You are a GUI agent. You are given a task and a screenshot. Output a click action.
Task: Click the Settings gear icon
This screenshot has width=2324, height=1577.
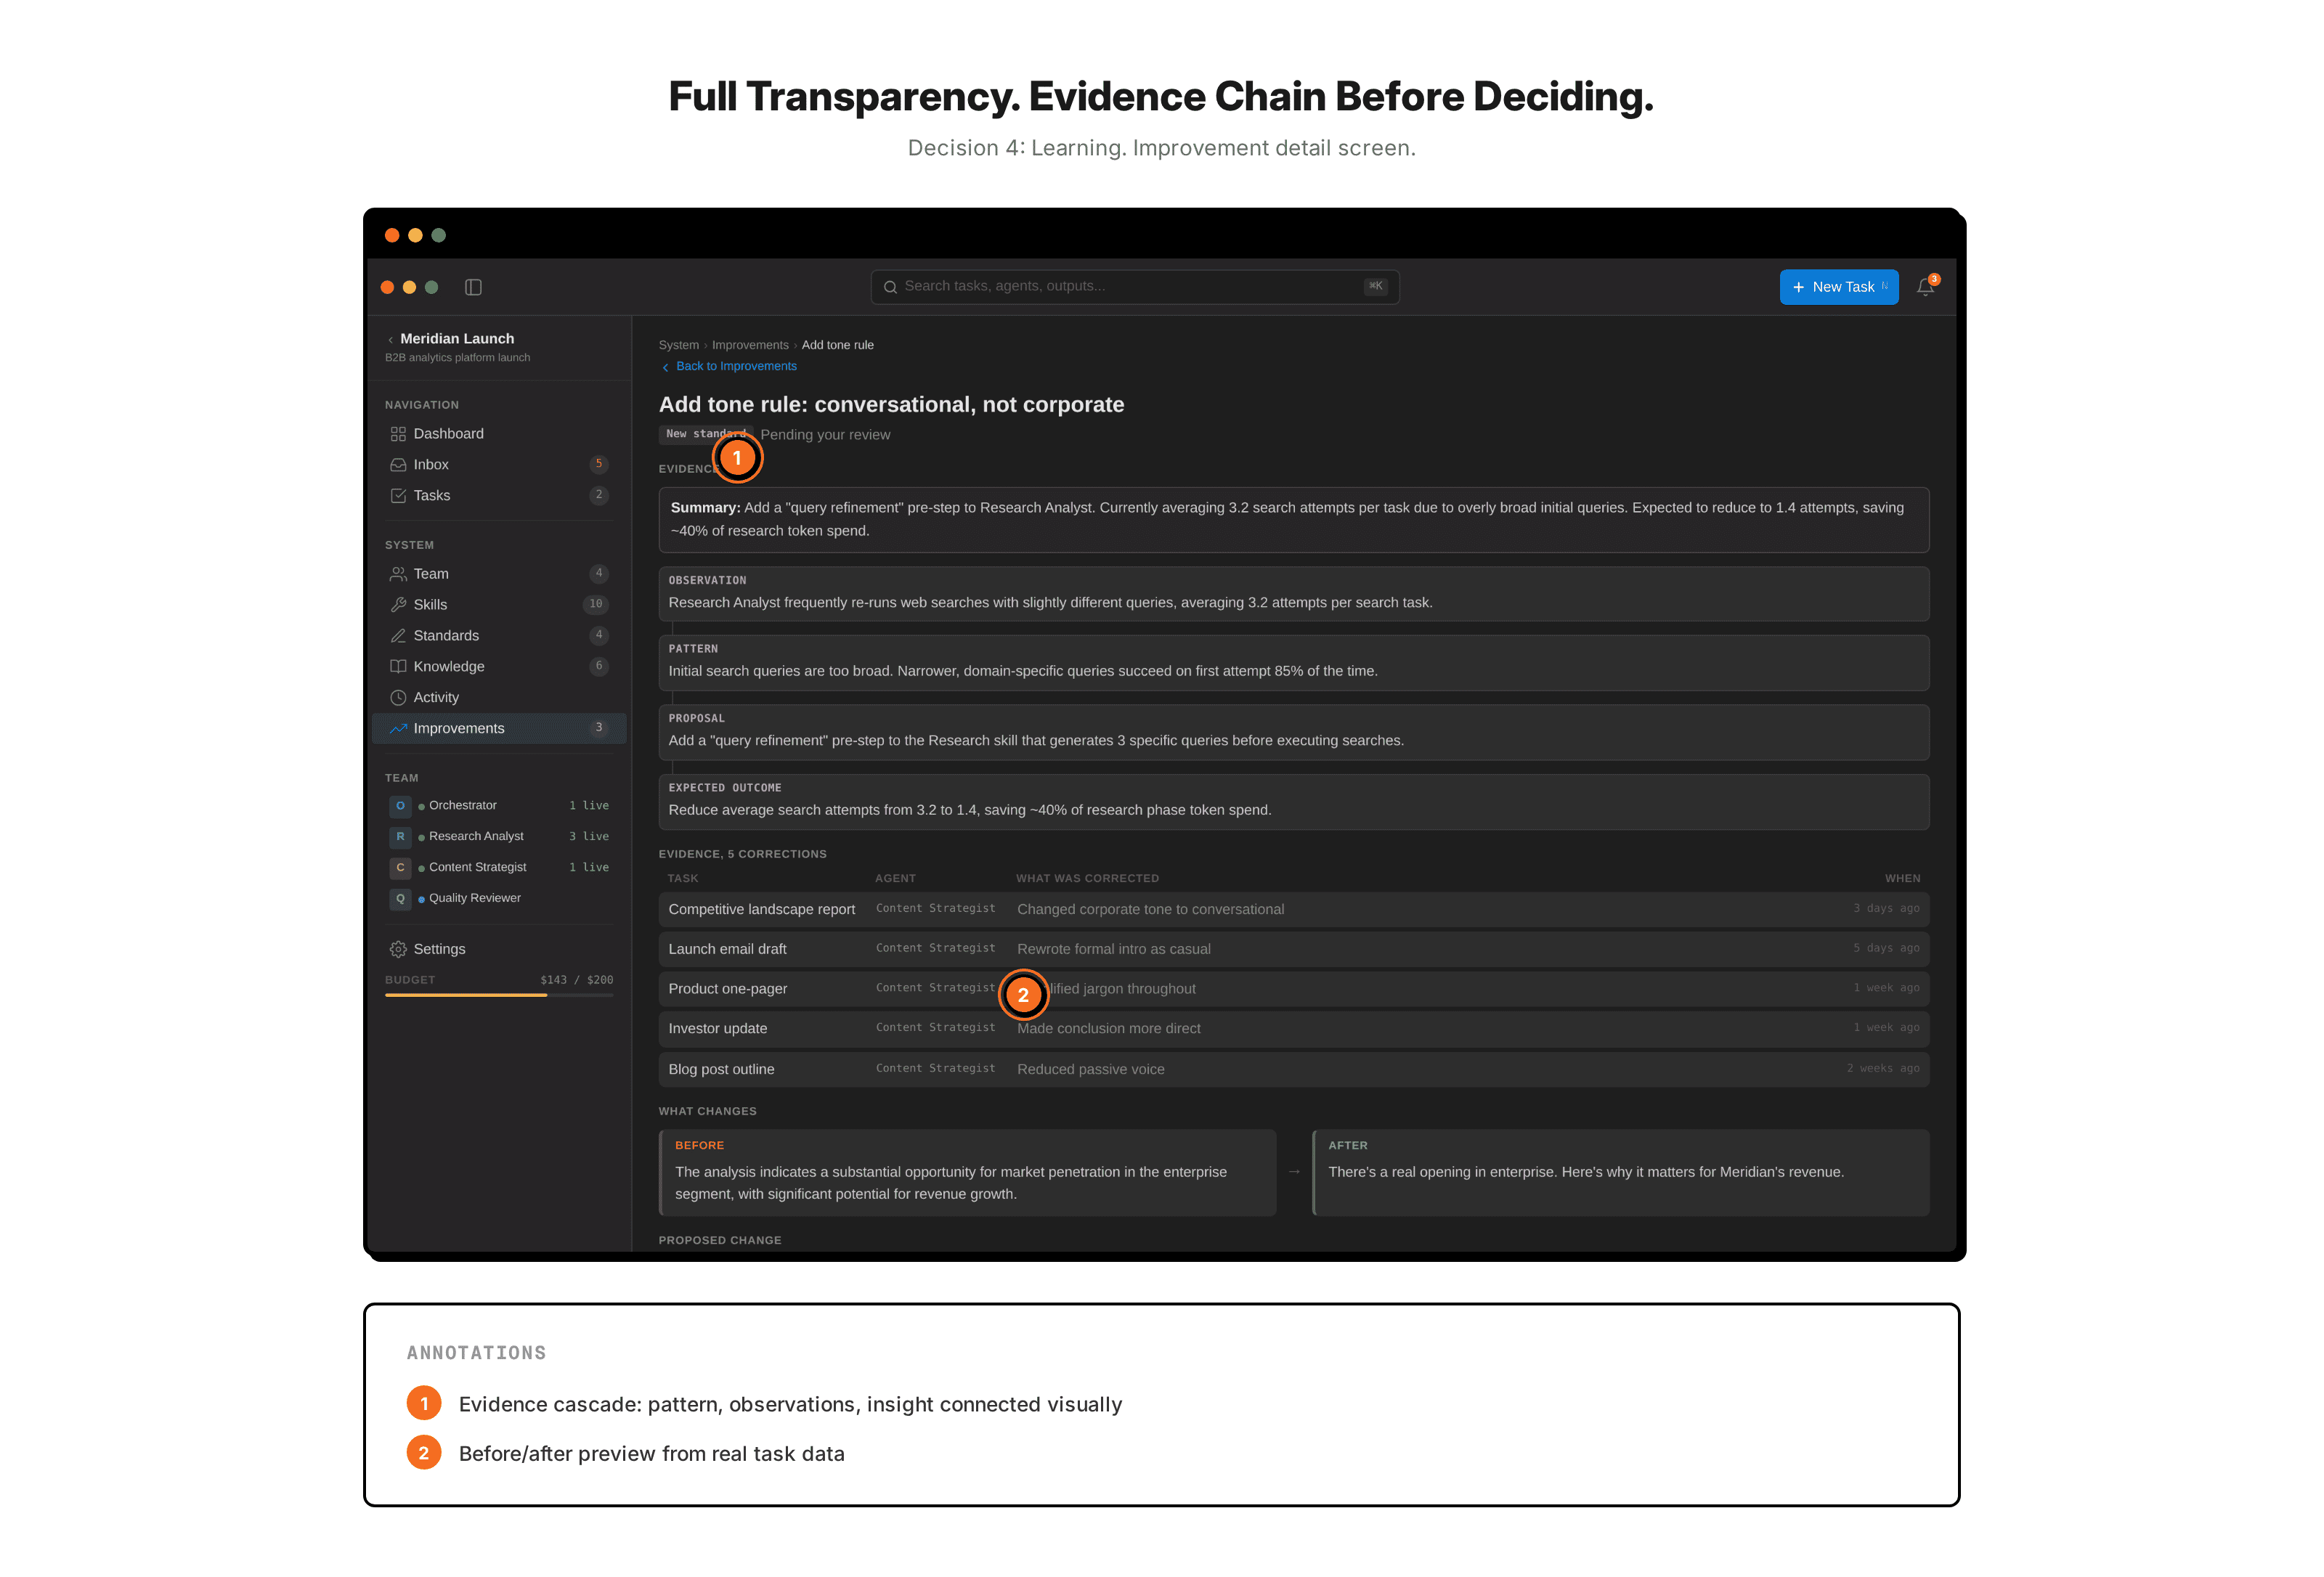pyautogui.click(x=398, y=949)
